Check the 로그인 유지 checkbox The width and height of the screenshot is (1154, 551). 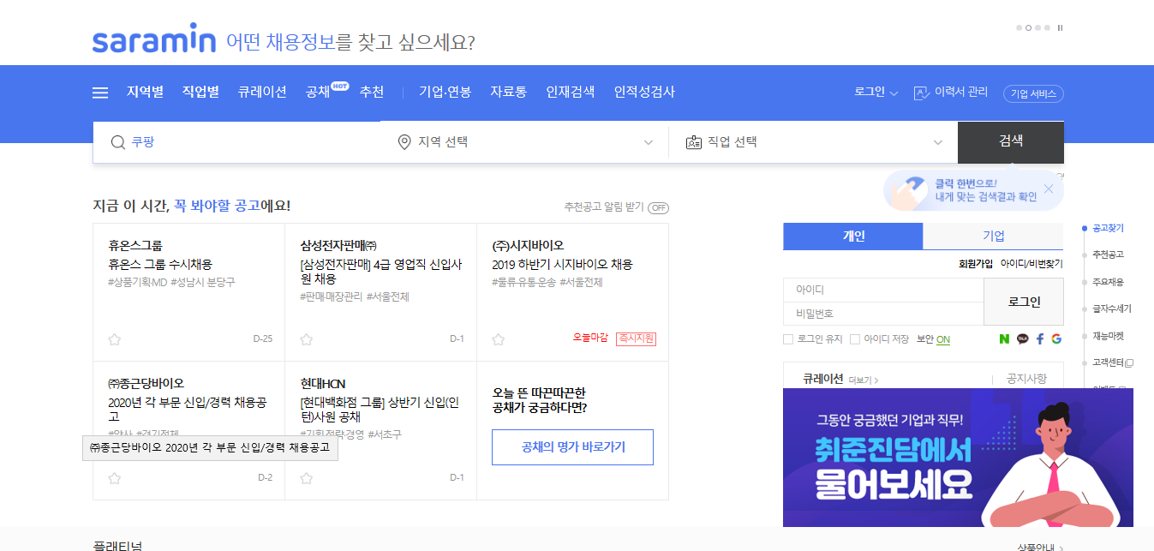pyautogui.click(x=788, y=339)
